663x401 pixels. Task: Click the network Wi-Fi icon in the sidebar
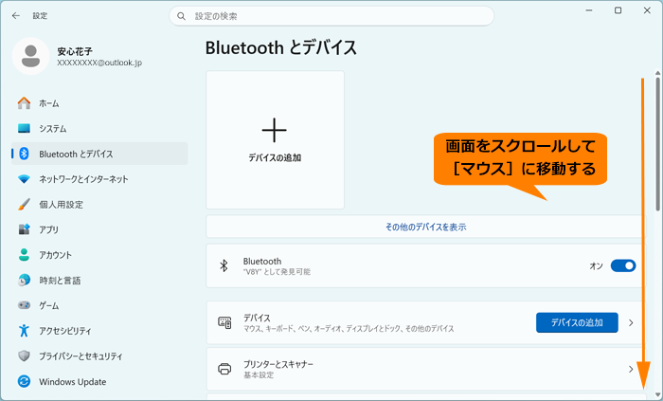click(x=24, y=179)
